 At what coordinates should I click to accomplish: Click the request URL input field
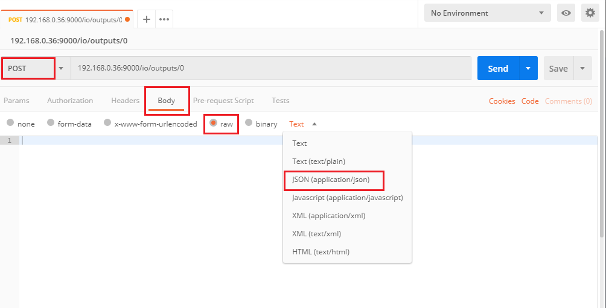(271, 68)
